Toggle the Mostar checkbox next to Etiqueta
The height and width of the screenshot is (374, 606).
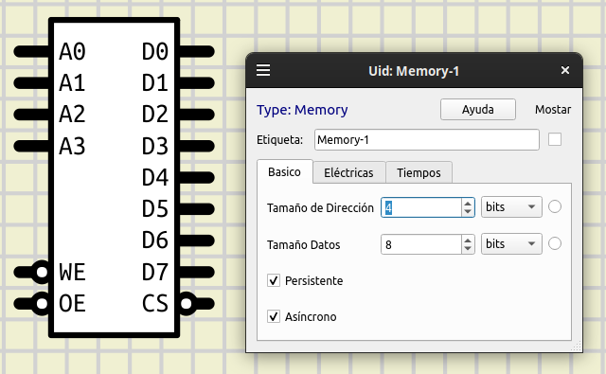coord(555,139)
